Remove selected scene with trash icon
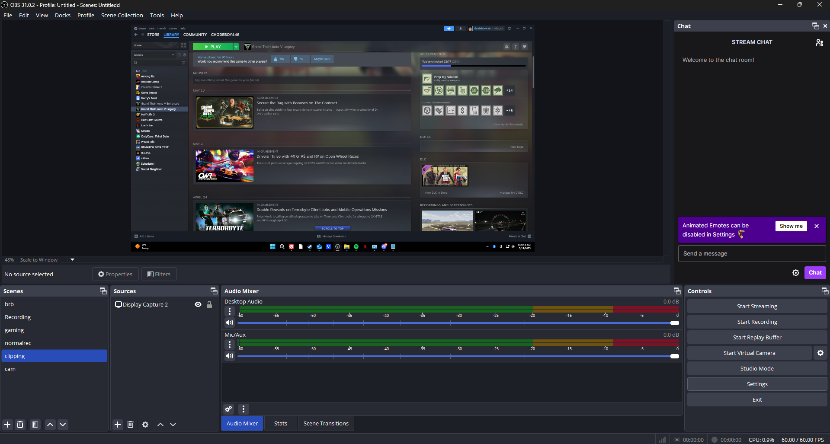 coord(20,425)
